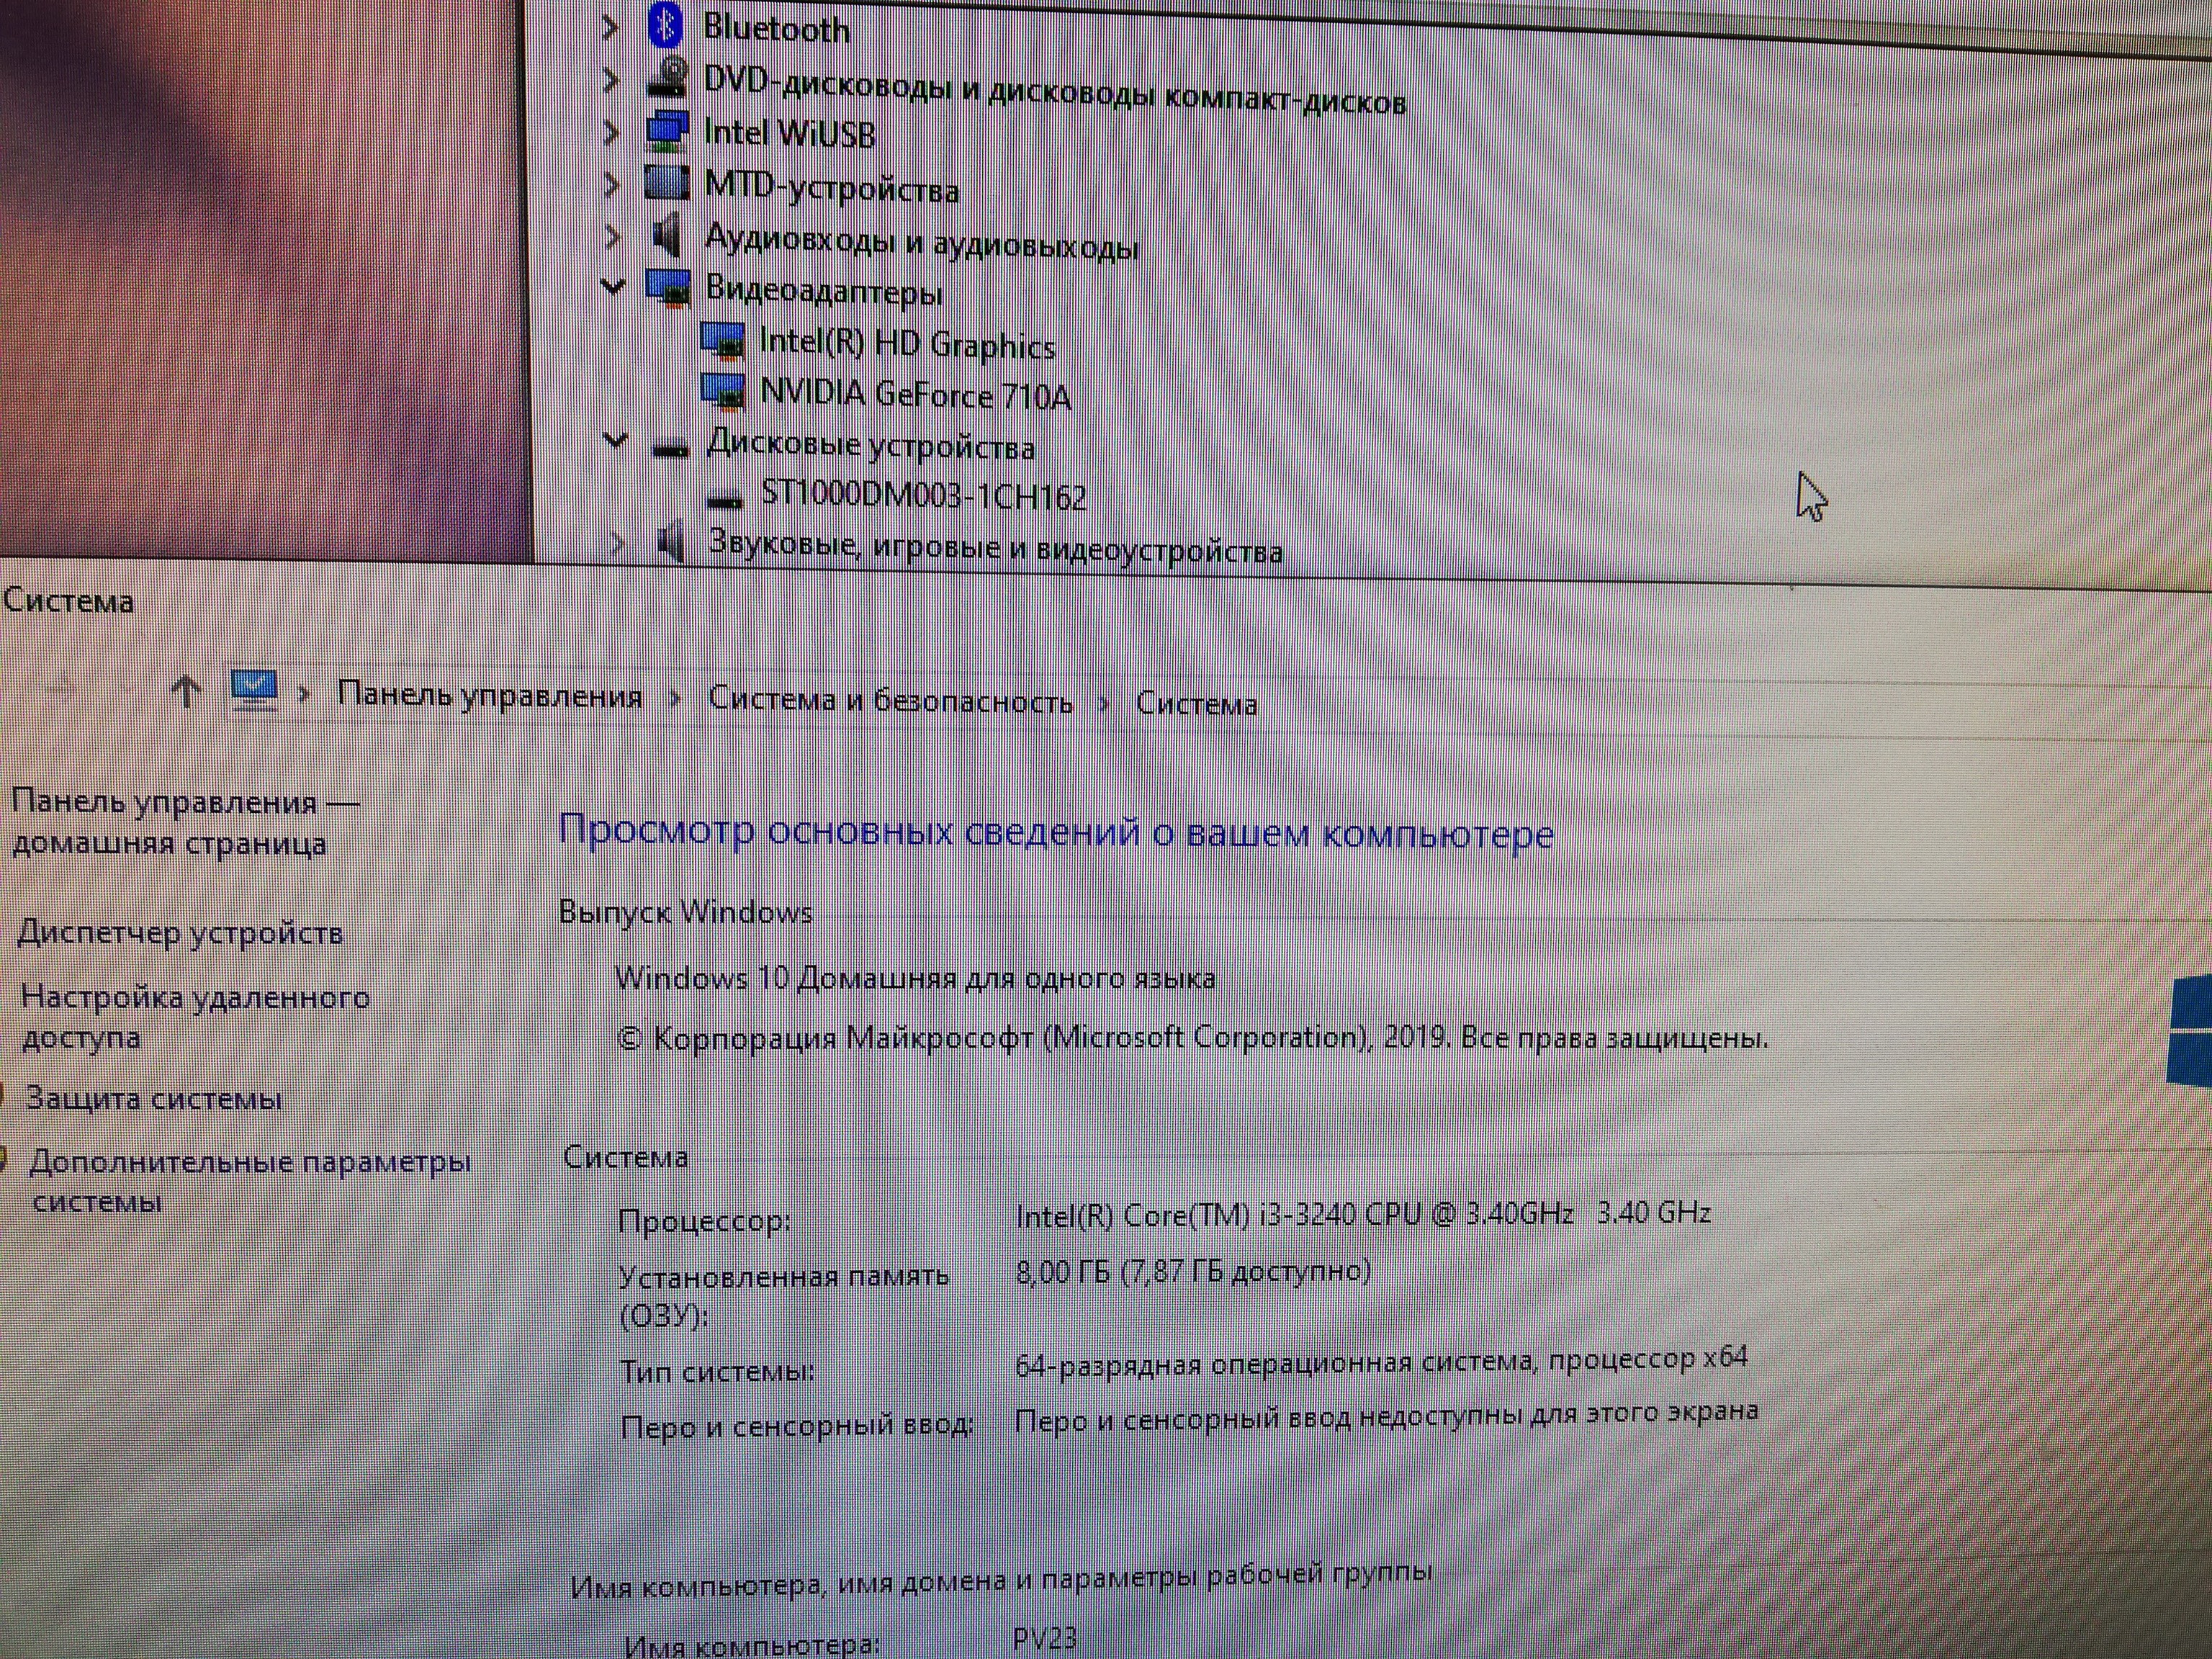Collapse the Видеоадаптеры node

[x=613, y=288]
